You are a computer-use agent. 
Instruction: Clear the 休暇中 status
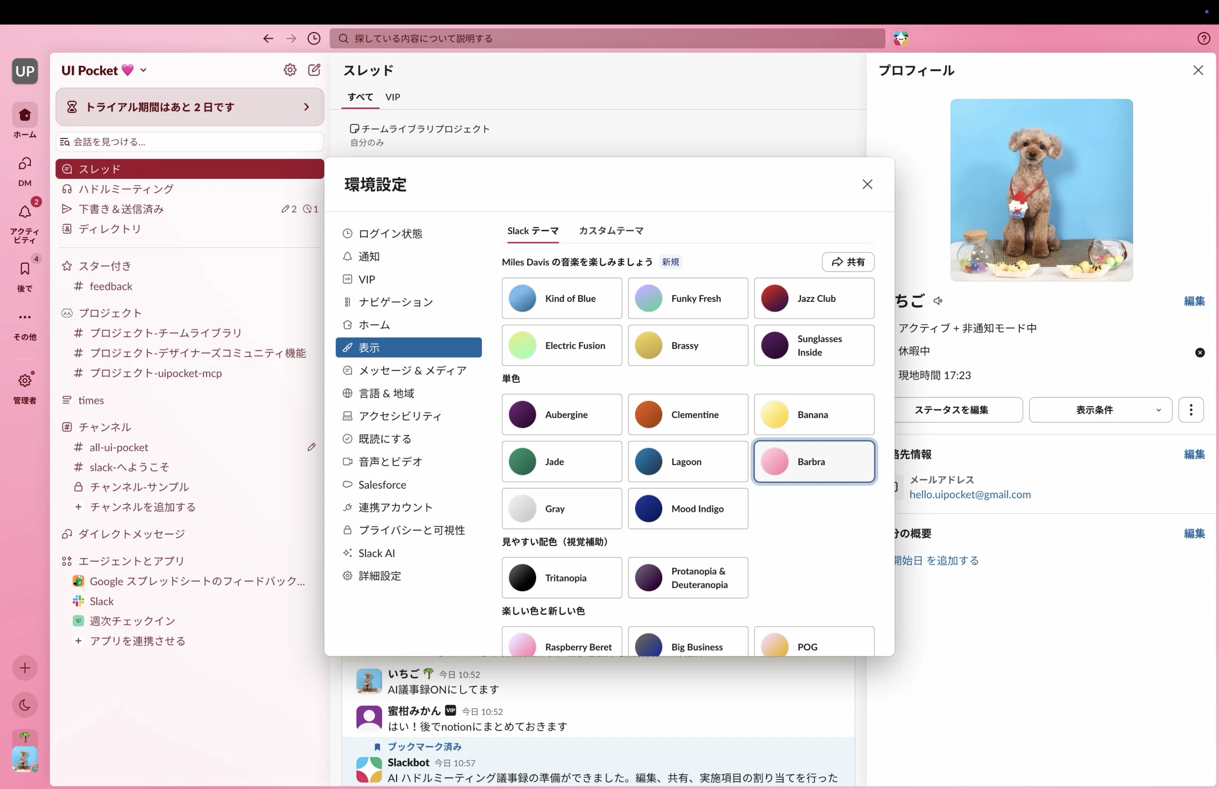coord(1200,353)
